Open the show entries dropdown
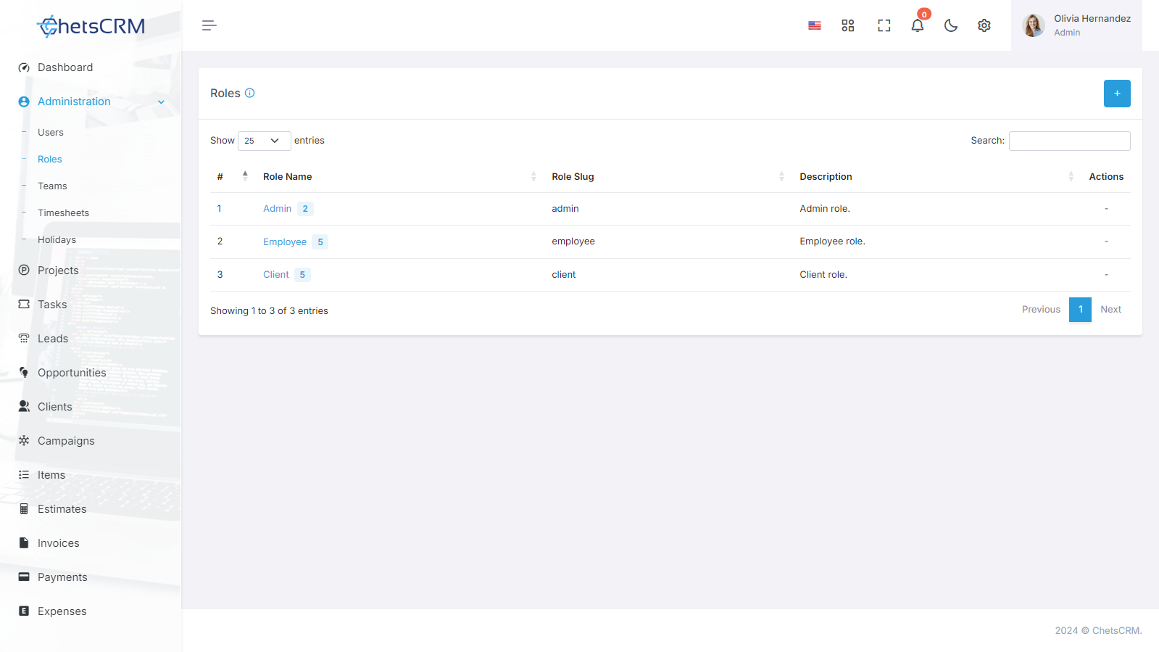Viewport: 1159px width, 652px height. pos(265,141)
